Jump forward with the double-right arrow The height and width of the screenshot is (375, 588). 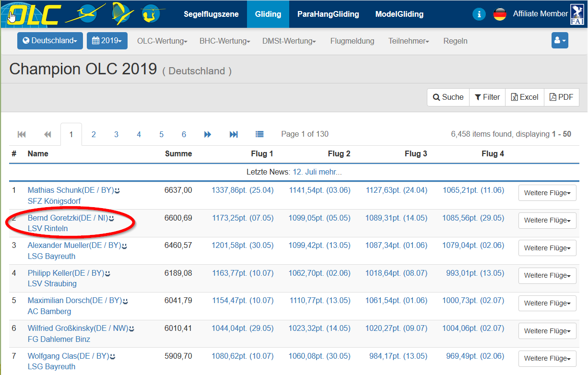point(208,134)
